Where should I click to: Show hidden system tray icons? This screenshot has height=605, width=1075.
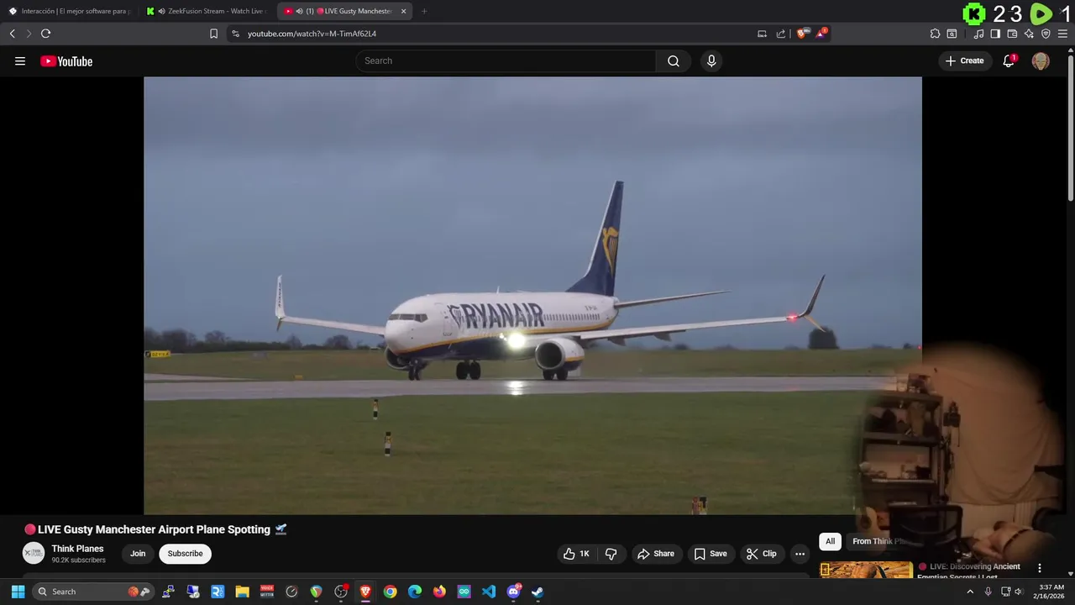coord(970,592)
